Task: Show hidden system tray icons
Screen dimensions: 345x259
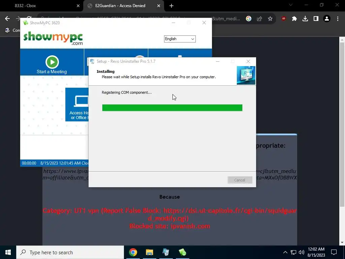Action: pyautogui.click(x=285, y=252)
